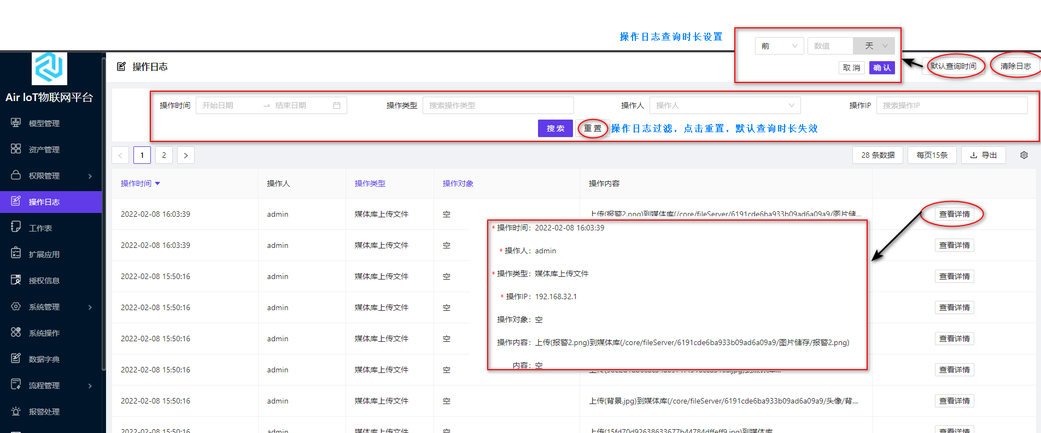The image size is (1041, 433).
Task: Click the 操作日志 page title edit icon
Action: click(x=121, y=67)
